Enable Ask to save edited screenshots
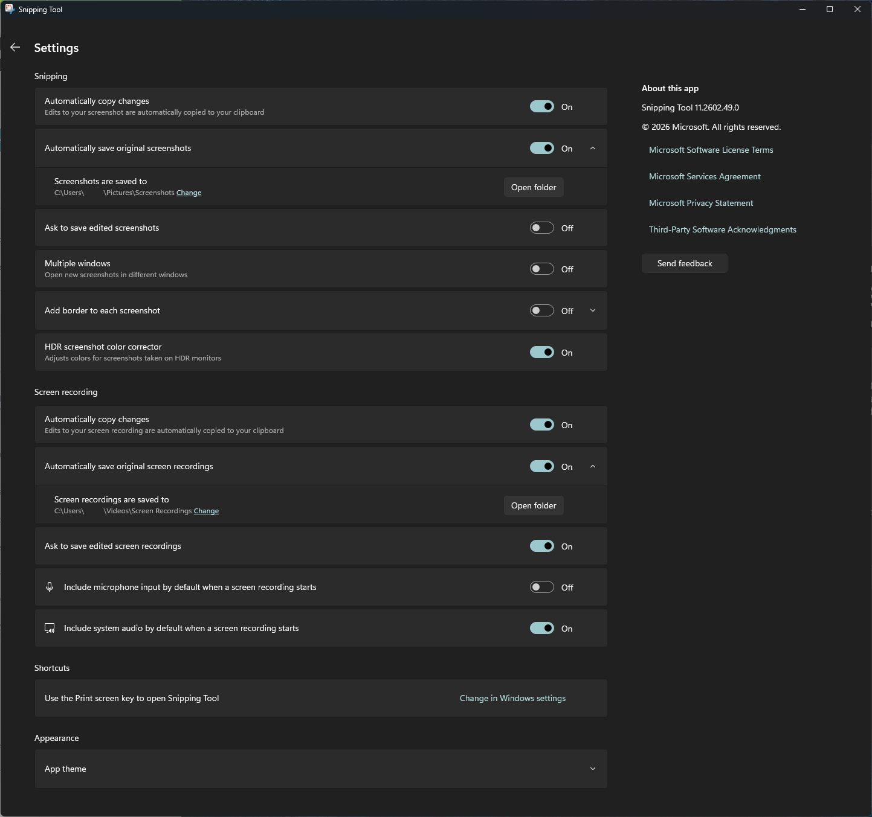This screenshot has width=872, height=817. (x=542, y=228)
